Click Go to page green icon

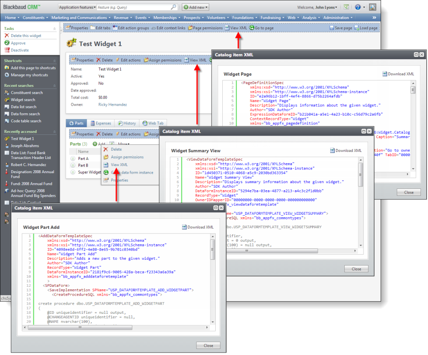251,27
